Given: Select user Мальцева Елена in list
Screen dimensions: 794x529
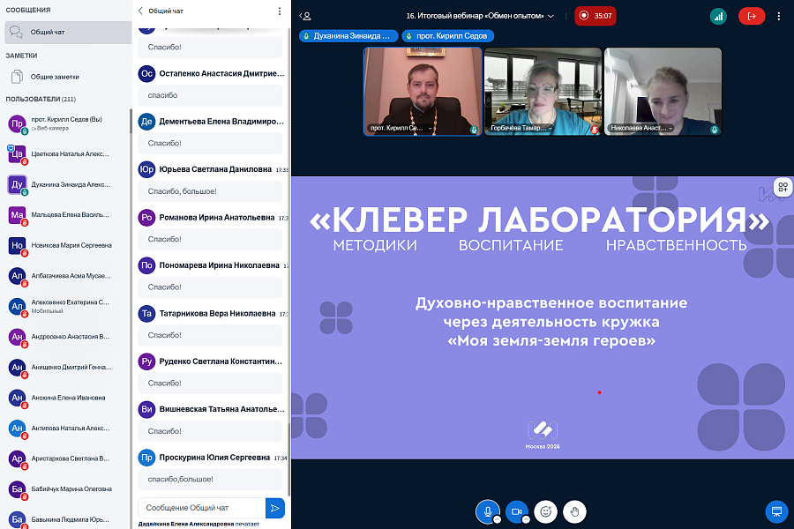Looking at the screenshot, I should click(x=66, y=215).
